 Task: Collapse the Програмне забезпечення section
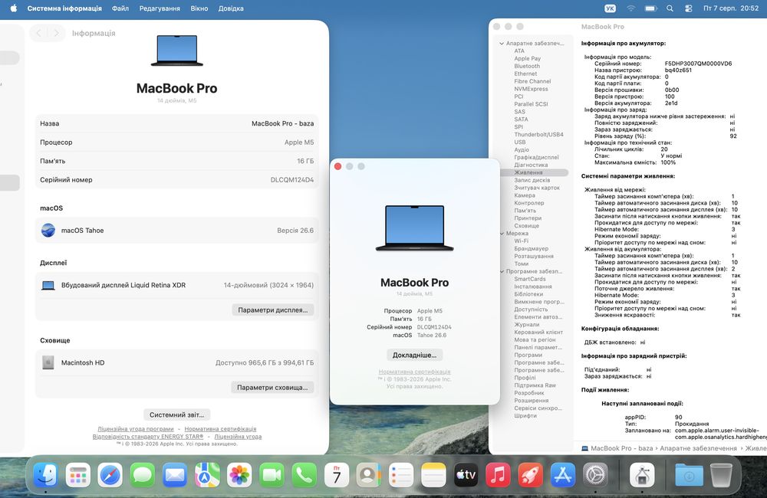point(502,271)
